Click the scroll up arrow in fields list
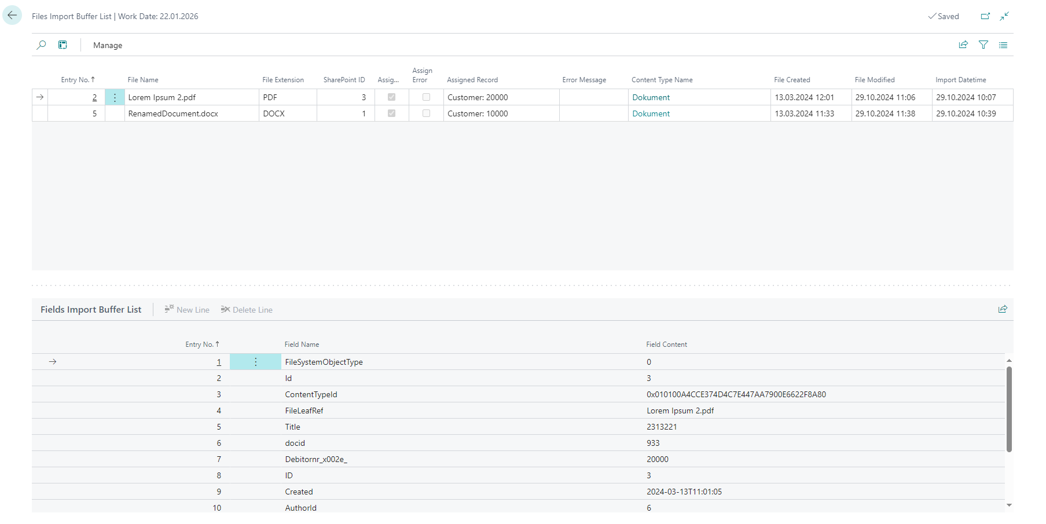Screen dimensions: 1046x524 [1009, 360]
